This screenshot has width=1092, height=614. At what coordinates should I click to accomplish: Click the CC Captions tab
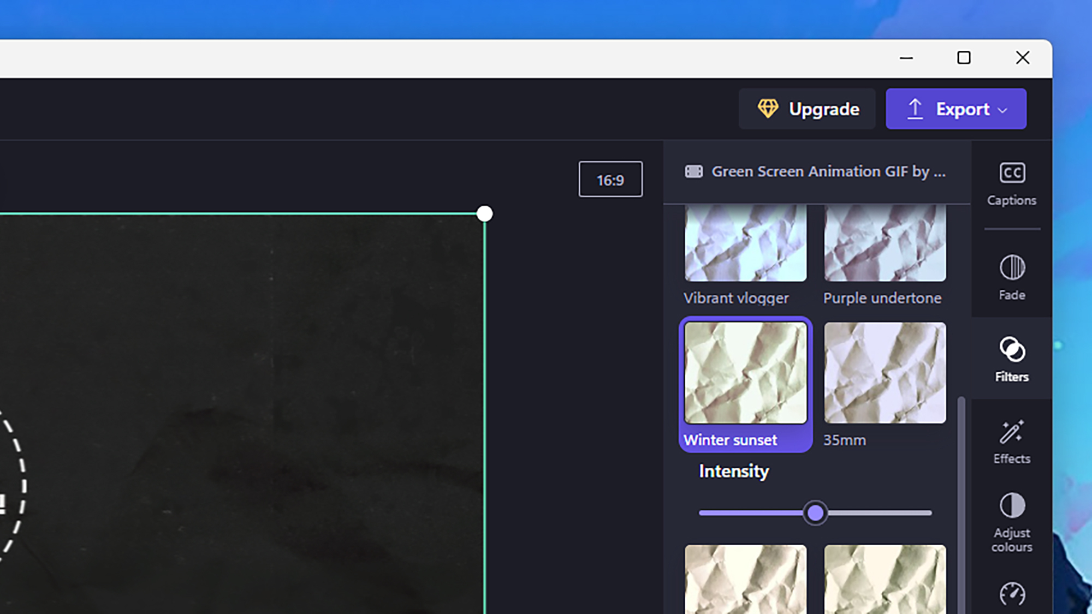1012,183
